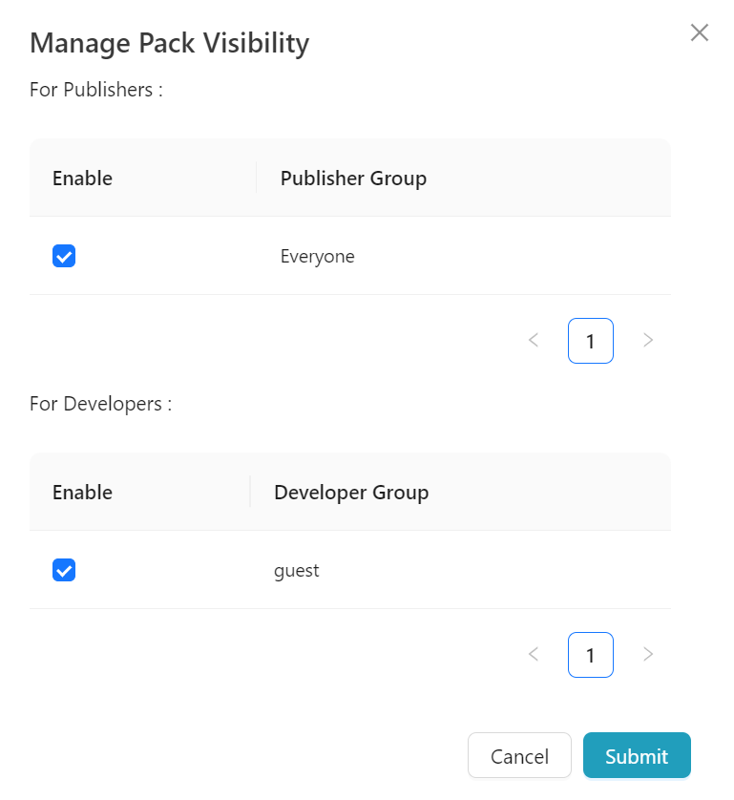Select page 1 in Publishers pagination
The height and width of the screenshot is (800, 734).
[590, 341]
